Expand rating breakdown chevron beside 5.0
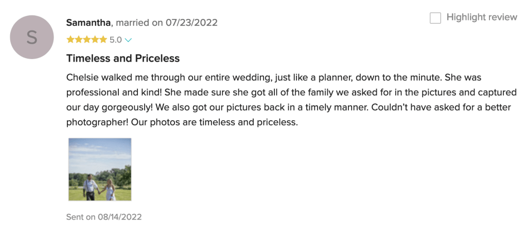Viewport: 526px width, 240px height. coord(128,40)
